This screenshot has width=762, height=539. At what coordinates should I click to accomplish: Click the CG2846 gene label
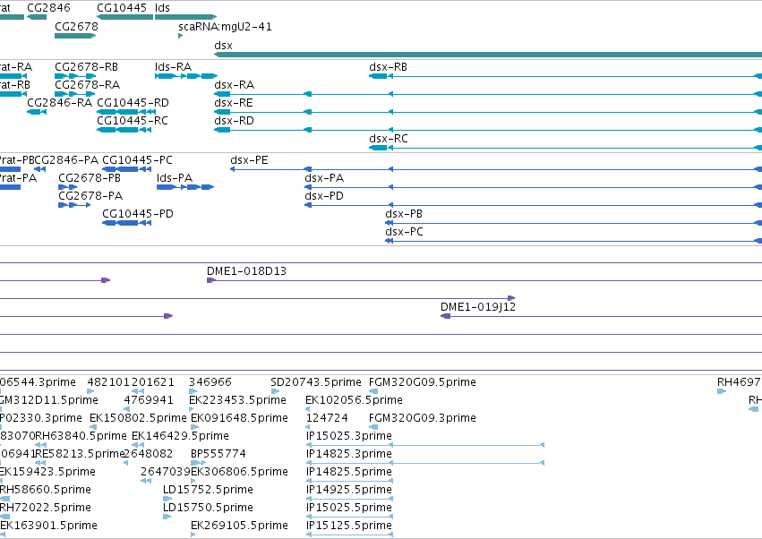[x=48, y=8]
